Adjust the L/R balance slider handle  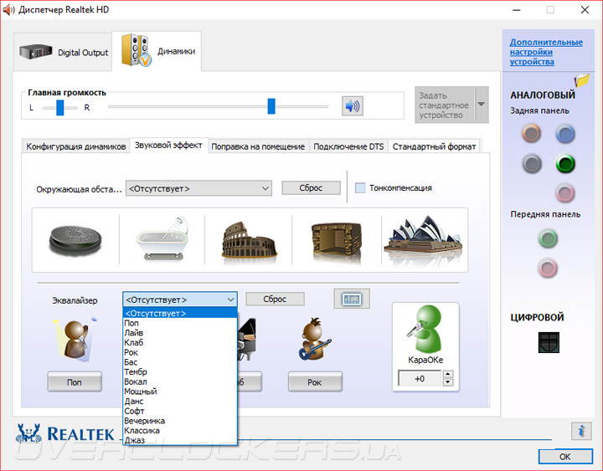point(60,107)
